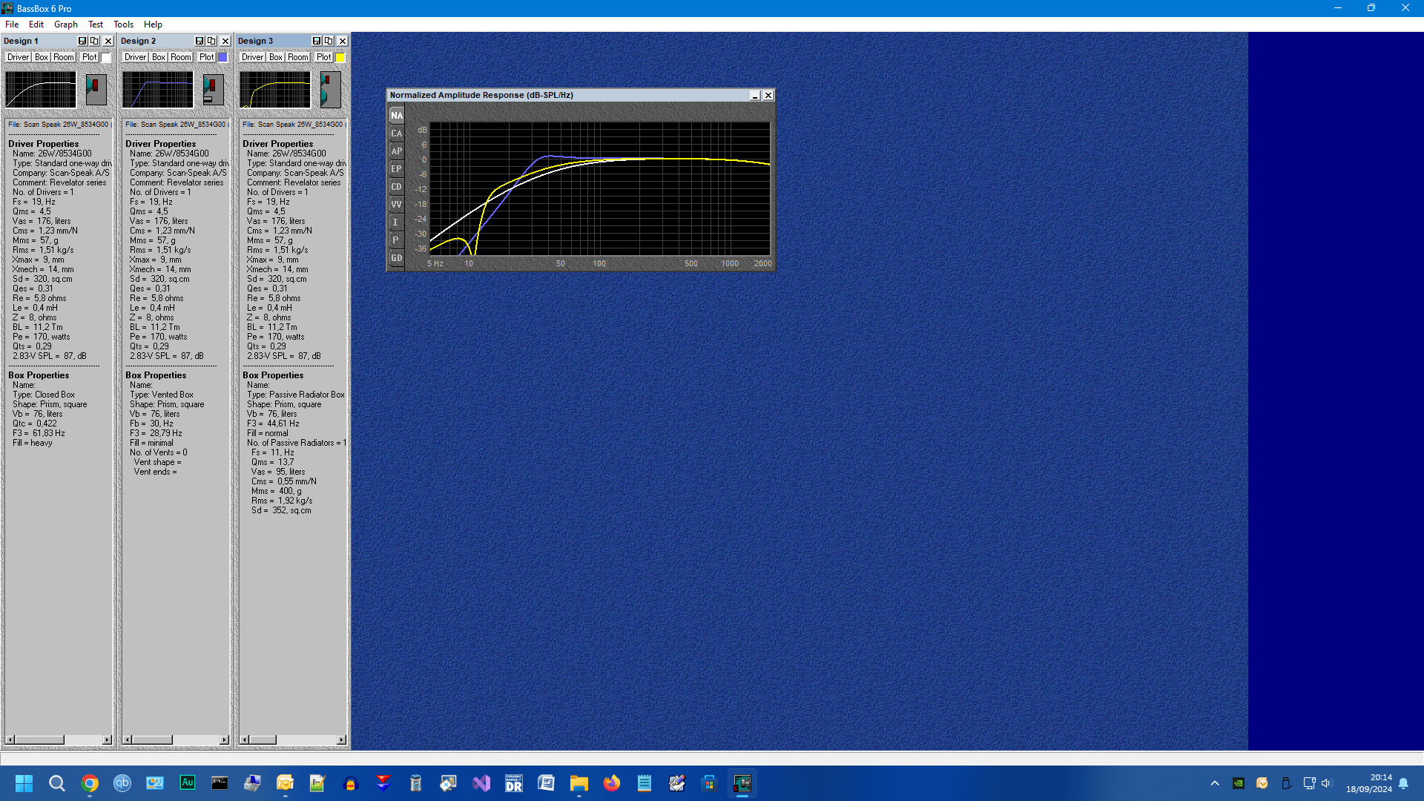
Task: Open the Design 1 closed box diagram icon
Action: pyautogui.click(x=96, y=90)
